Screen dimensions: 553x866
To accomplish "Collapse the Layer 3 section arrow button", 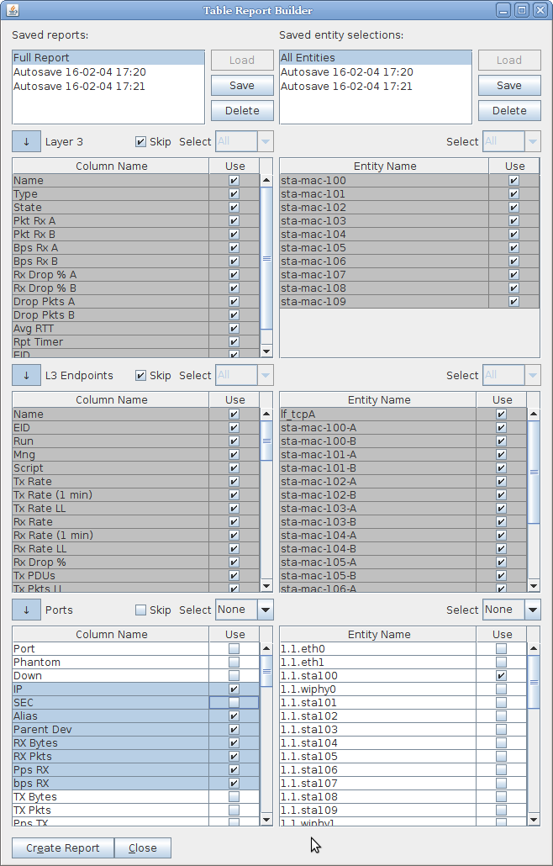I will tap(26, 141).
